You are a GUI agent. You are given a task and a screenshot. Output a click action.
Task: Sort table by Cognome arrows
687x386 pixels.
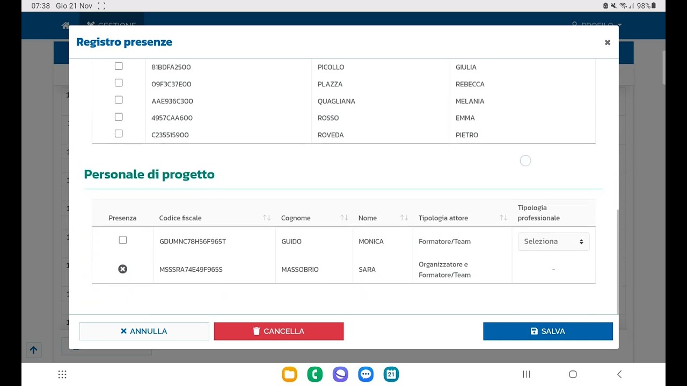(344, 218)
